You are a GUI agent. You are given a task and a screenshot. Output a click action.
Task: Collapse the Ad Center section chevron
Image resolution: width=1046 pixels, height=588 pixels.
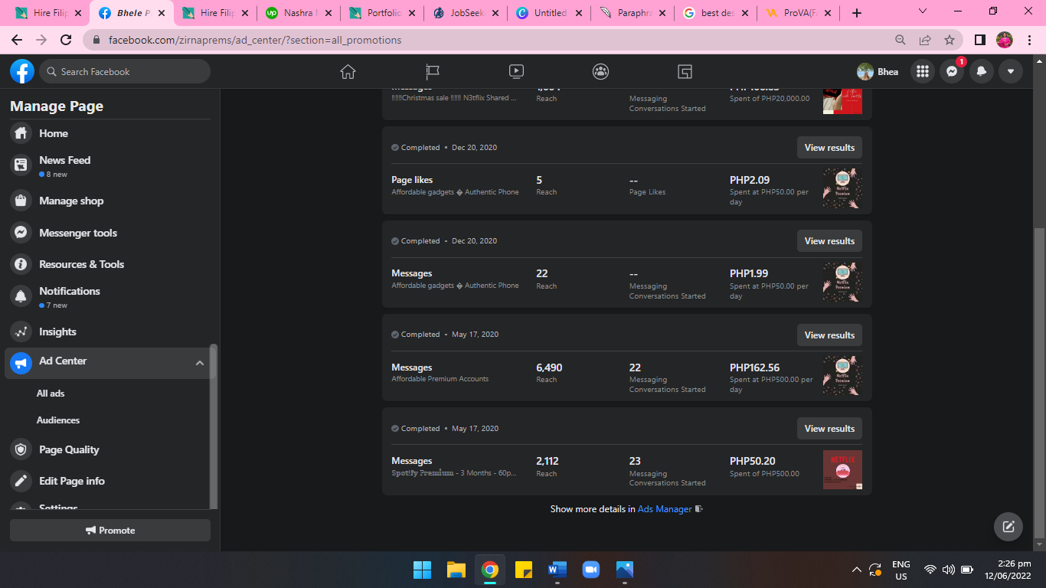(x=200, y=363)
